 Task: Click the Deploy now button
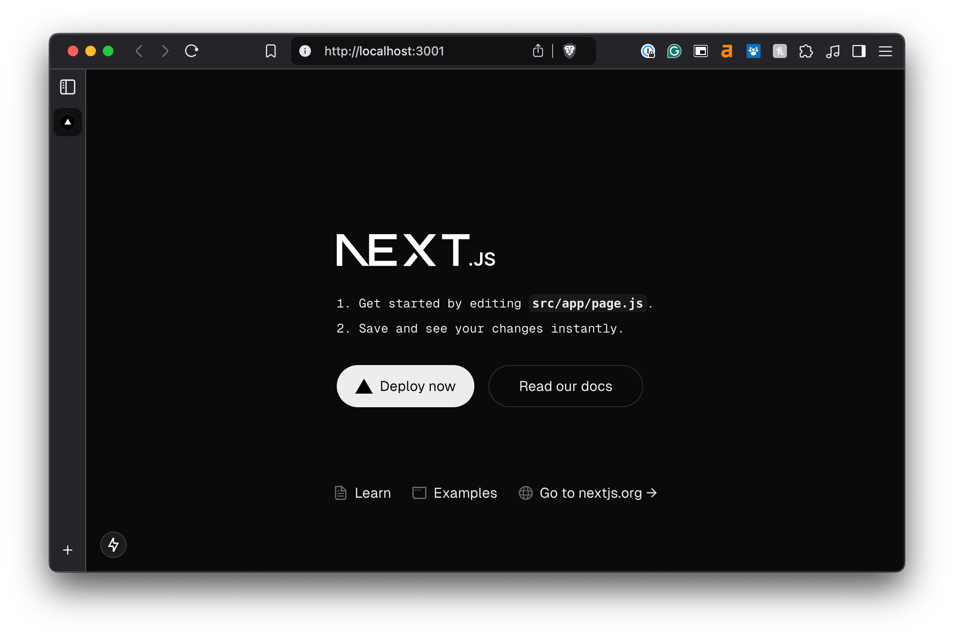405,386
